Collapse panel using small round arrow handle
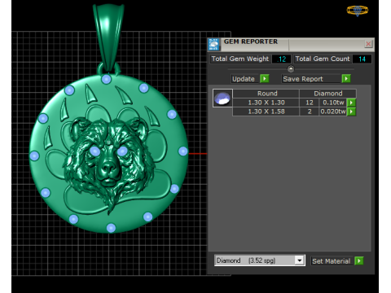 291,69
